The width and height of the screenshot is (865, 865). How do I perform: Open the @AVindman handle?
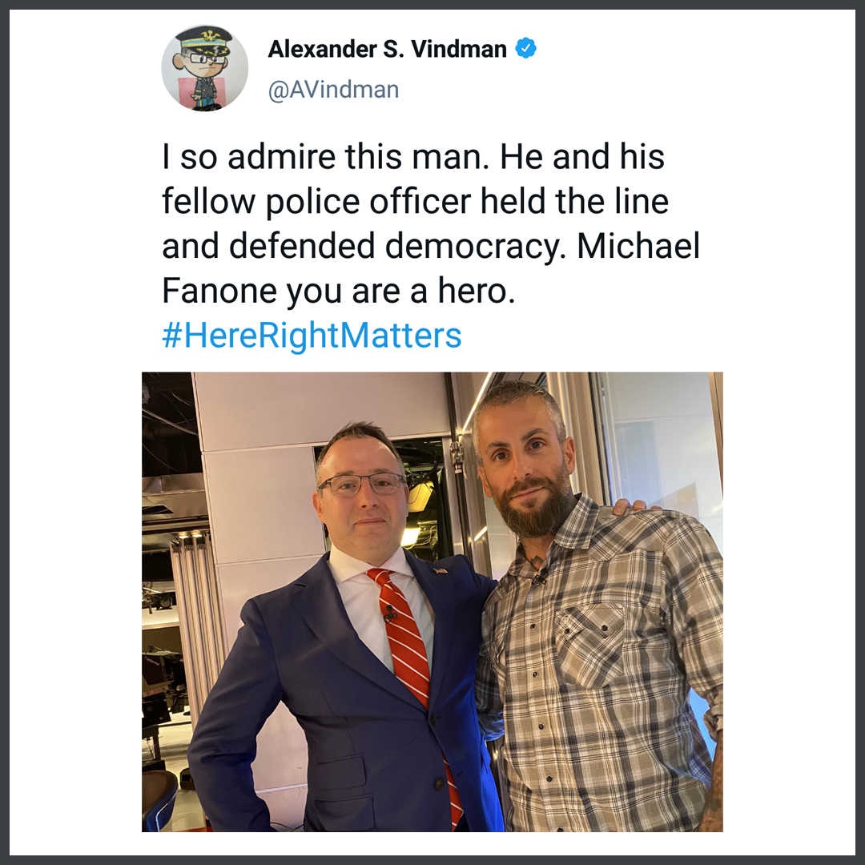click(333, 90)
